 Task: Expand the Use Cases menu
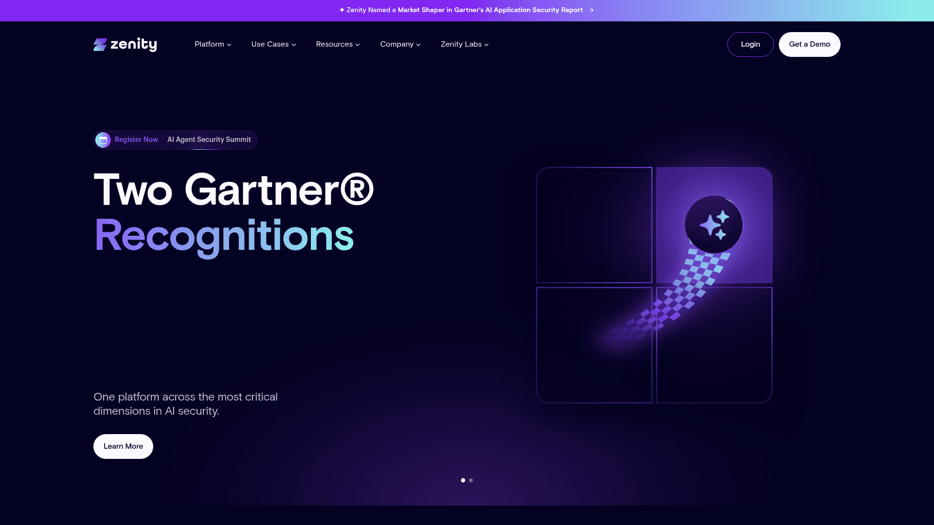(x=274, y=44)
